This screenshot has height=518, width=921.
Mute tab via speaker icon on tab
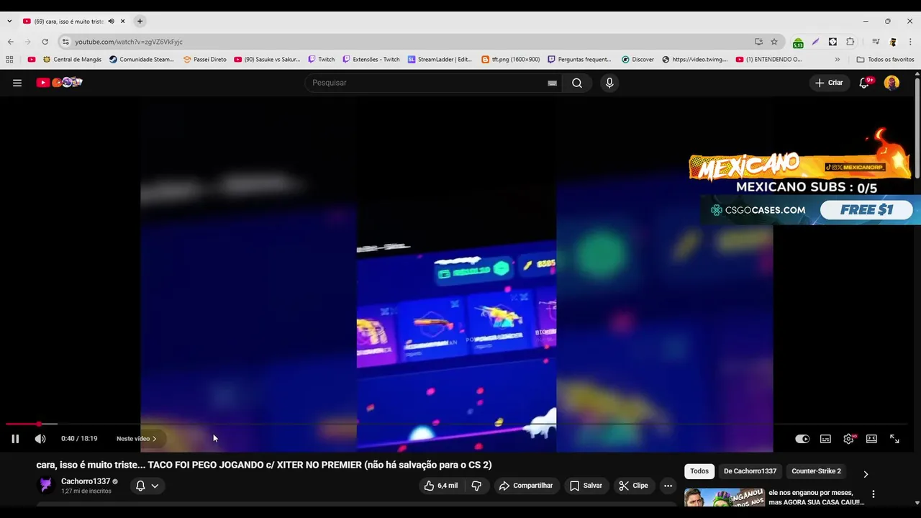tap(111, 21)
